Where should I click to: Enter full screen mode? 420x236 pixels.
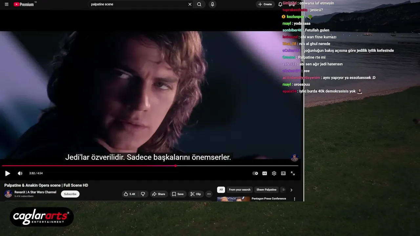point(293,173)
